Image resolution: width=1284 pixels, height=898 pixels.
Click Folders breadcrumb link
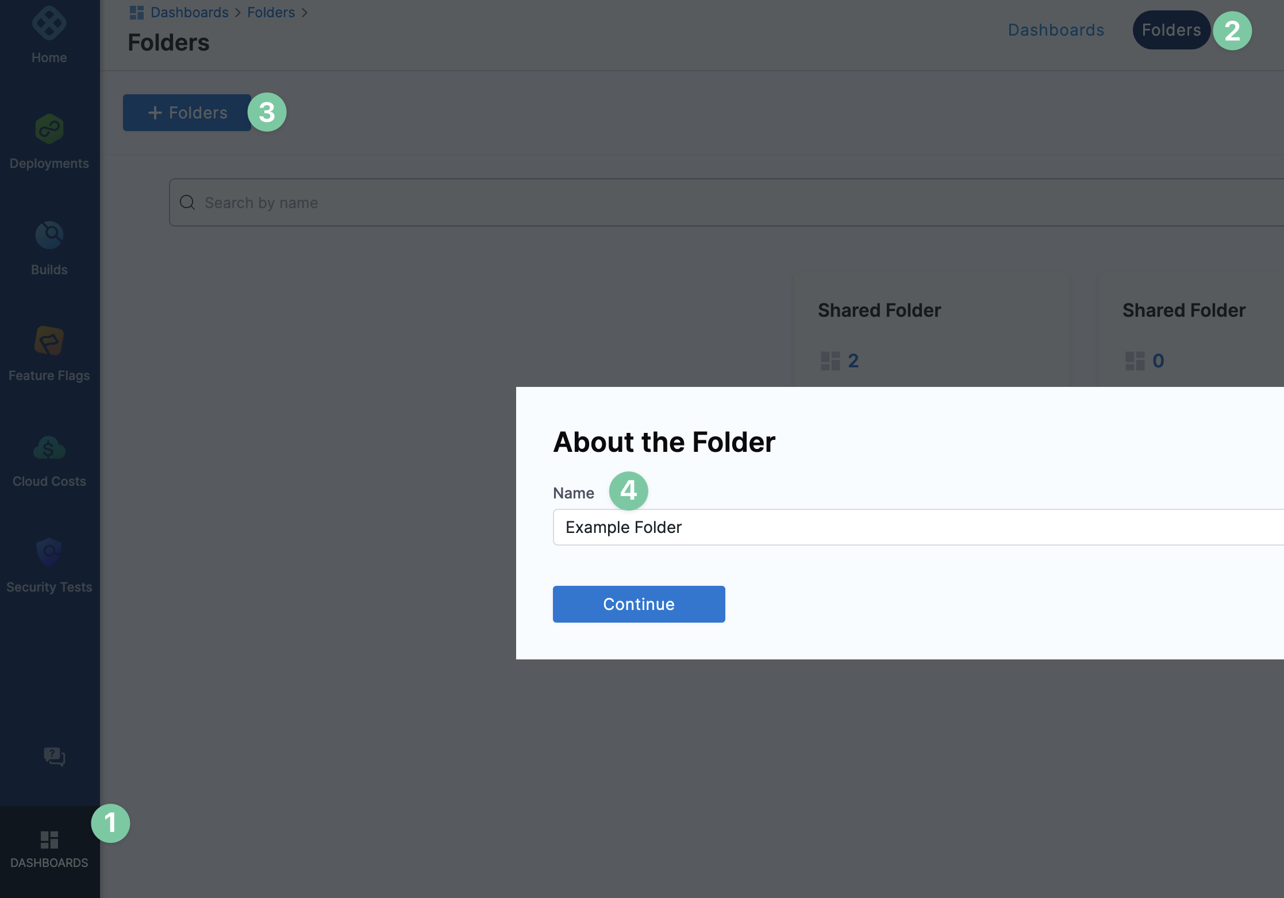tap(271, 13)
